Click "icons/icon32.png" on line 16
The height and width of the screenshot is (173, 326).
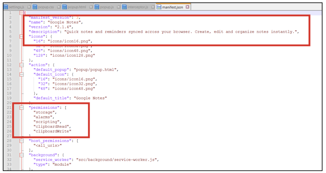tap(74, 84)
